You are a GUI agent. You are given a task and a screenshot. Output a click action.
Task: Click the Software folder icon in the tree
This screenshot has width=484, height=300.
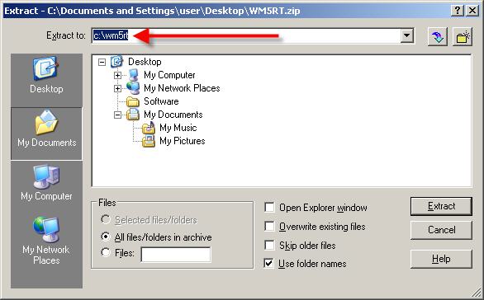133,101
